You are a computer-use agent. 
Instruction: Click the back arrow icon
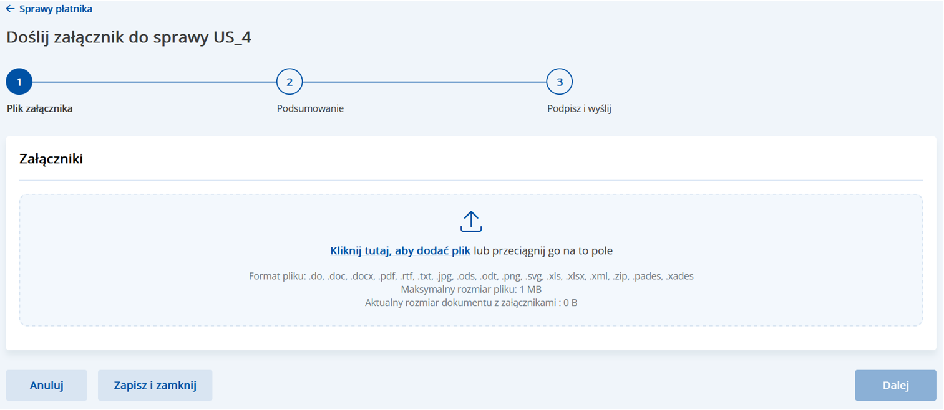10,9
